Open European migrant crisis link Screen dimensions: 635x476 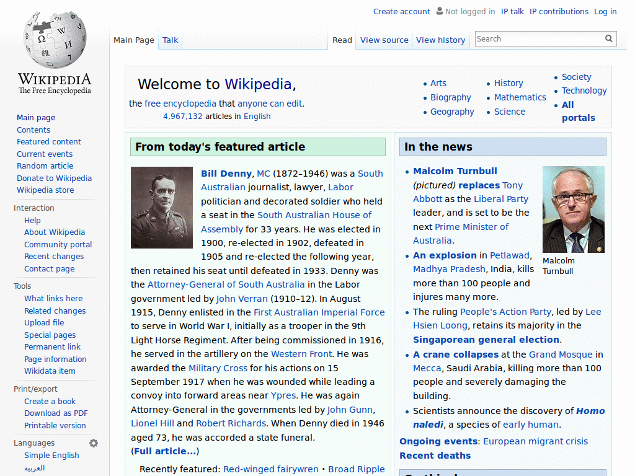[x=535, y=441]
